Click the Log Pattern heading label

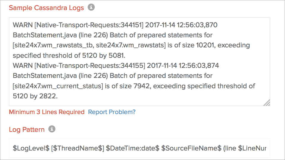pyautogui.click(x=27, y=129)
